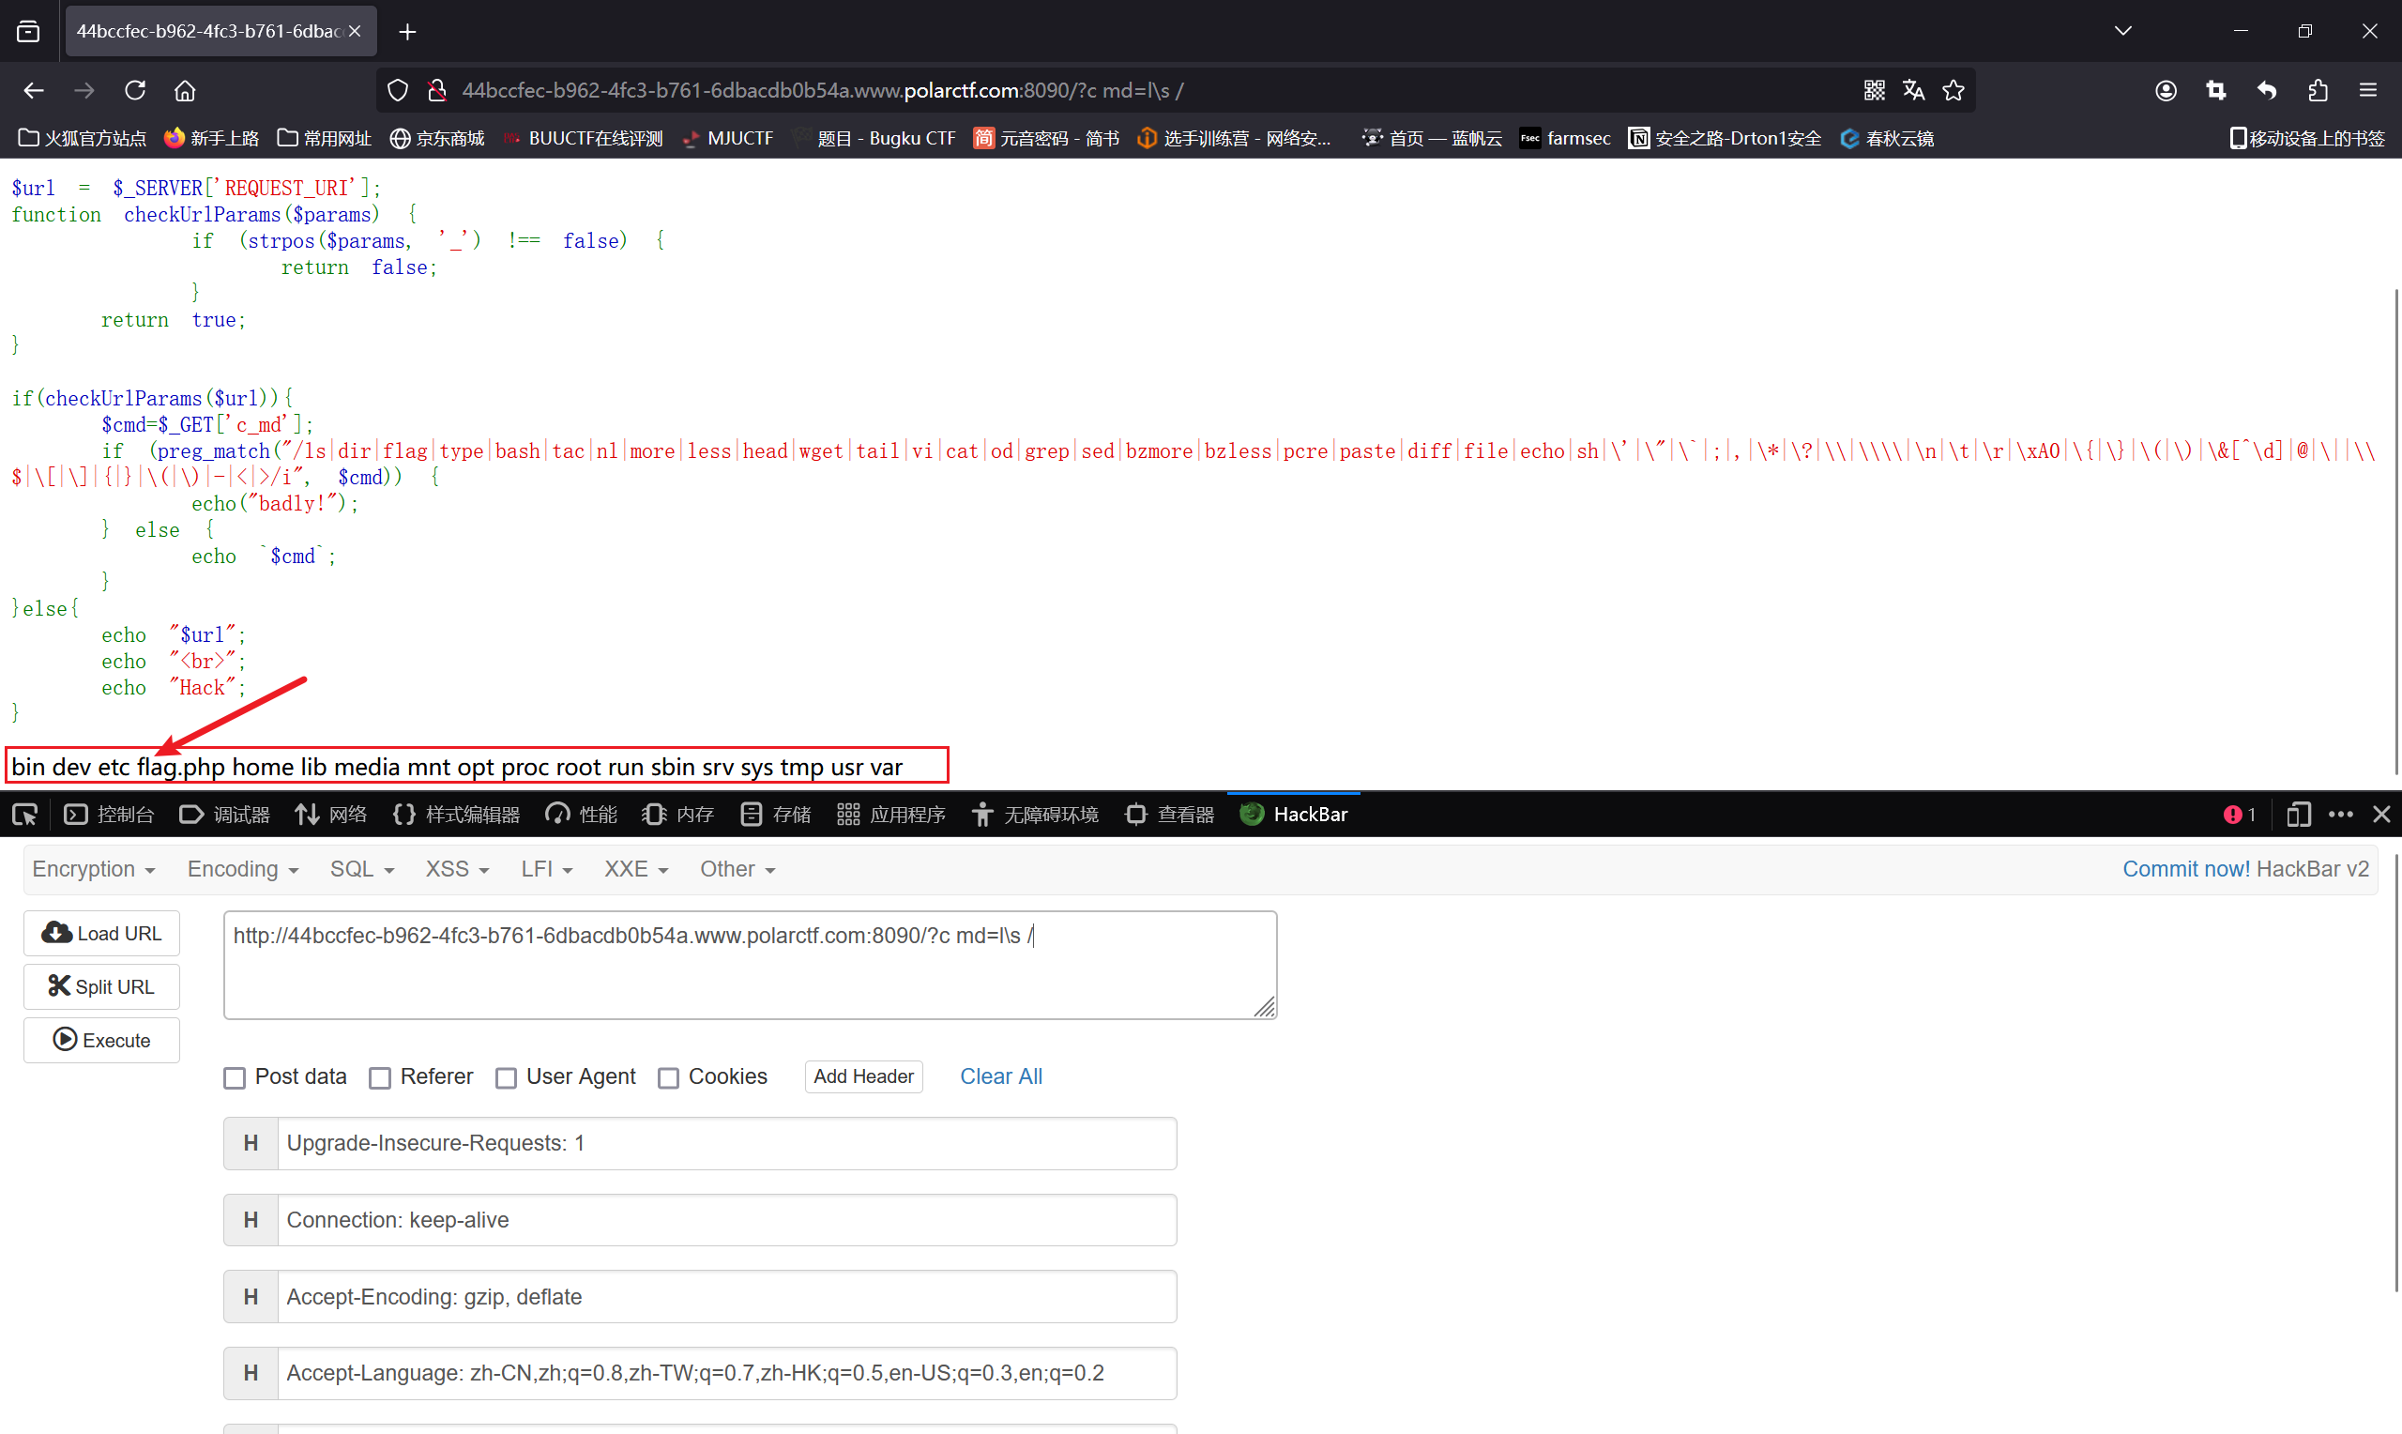Enable the Post data checkbox
Image resolution: width=2402 pixels, height=1434 pixels.
click(235, 1077)
